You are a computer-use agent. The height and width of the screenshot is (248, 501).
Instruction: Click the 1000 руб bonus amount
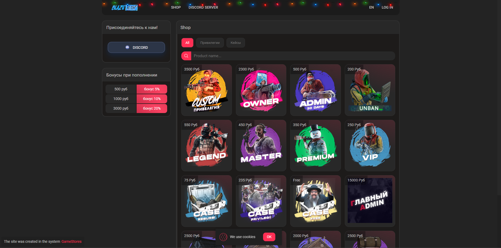point(121,99)
